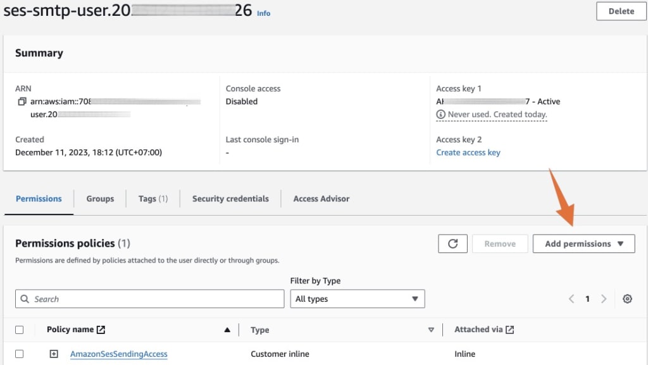Click the refresh permissions policies button
Image resolution: width=648 pixels, height=365 pixels.
pos(452,244)
